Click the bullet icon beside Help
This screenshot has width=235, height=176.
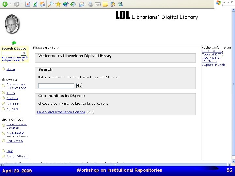pos(3,151)
